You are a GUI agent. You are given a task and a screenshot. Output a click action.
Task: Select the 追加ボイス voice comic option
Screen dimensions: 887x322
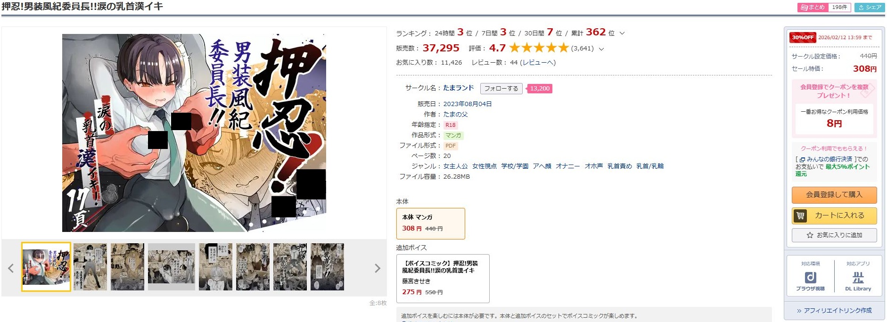tap(443, 278)
